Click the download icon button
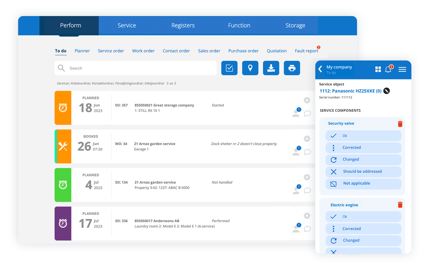 [271, 68]
